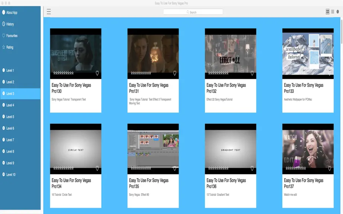Open the Effect #22 video thumbnail

pos(230,53)
